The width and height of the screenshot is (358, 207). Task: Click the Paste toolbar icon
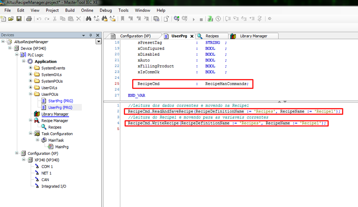(x=70, y=19)
